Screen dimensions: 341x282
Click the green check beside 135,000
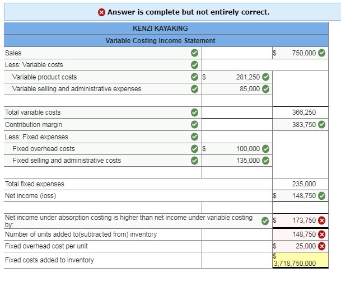(265, 161)
